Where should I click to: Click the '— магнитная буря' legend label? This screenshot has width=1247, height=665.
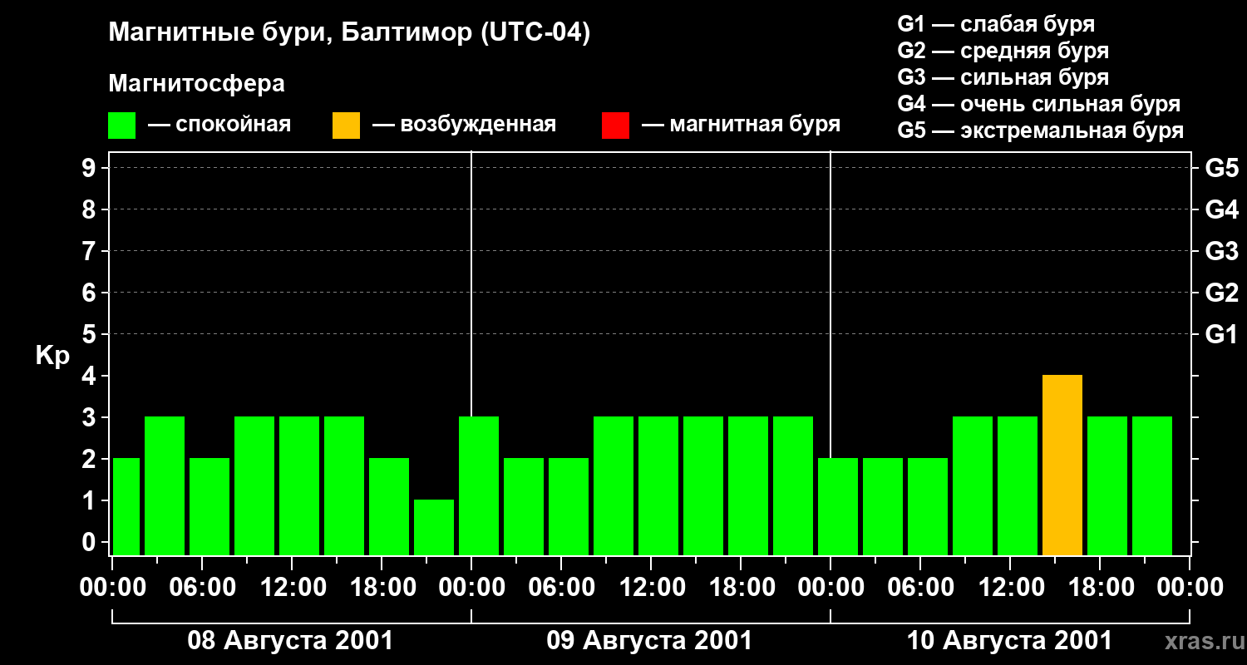point(742,126)
